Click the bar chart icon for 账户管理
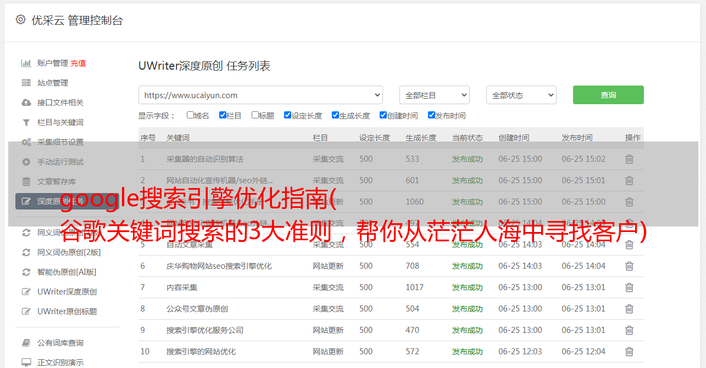Screen dimensions: 706x368 (26, 63)
